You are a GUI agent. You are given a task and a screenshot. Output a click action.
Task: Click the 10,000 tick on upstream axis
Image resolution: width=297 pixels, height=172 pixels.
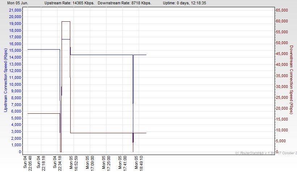[x=14, y=84]
